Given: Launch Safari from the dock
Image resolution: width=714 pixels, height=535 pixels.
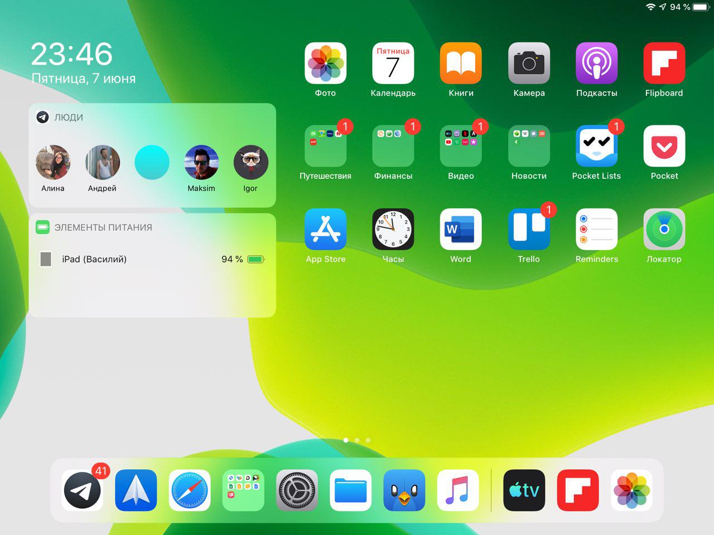Looking at the screenshot, I should coord(190,490).
